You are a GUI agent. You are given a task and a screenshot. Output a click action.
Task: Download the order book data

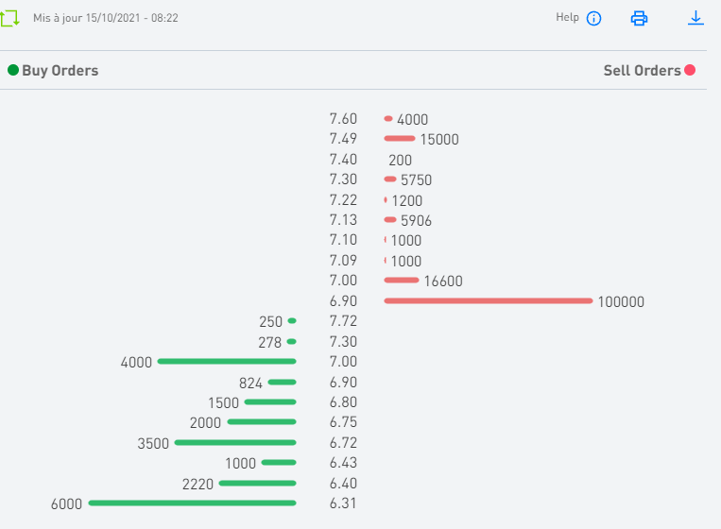696,17
